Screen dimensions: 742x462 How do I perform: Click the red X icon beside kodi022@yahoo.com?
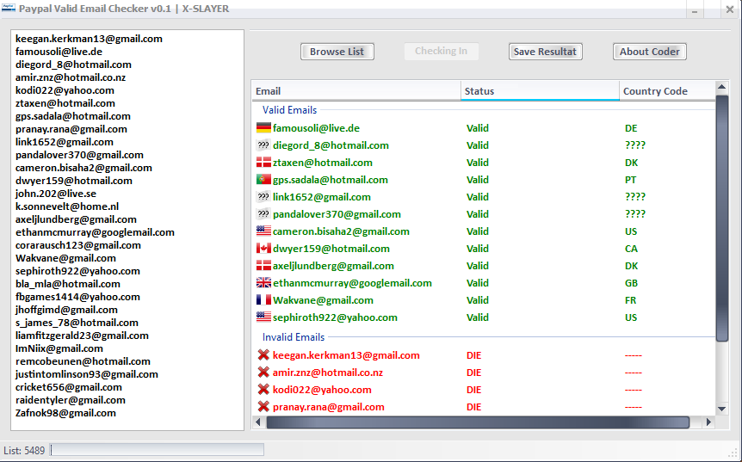(x=263, y=390)
